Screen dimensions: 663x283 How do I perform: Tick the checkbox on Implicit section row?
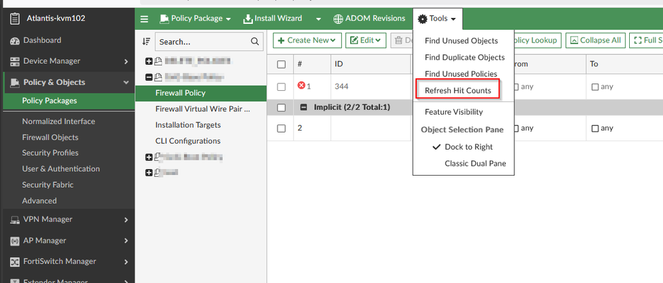[x=281, y=108]
